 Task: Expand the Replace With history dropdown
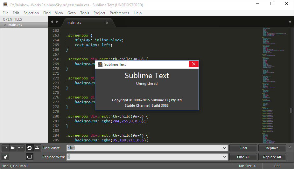[x=225, y=157]
